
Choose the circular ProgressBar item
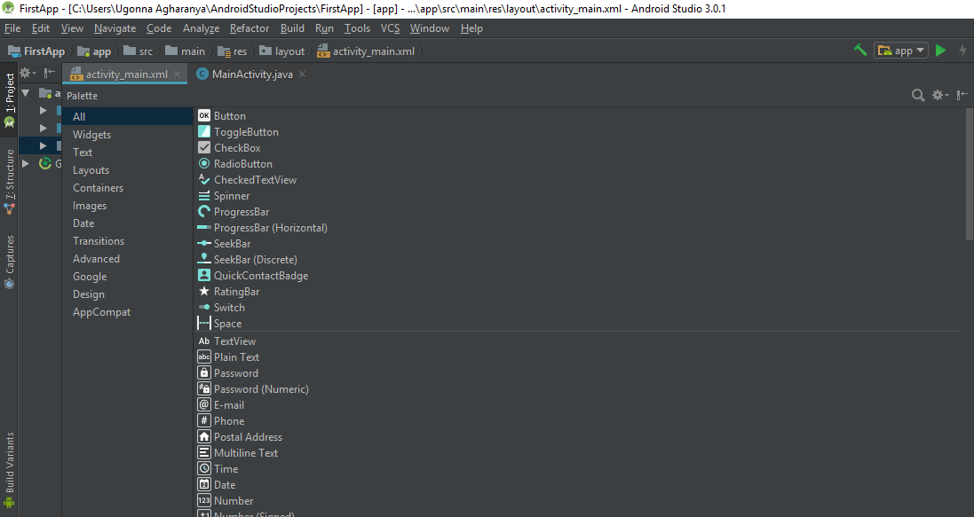[234, 212]
